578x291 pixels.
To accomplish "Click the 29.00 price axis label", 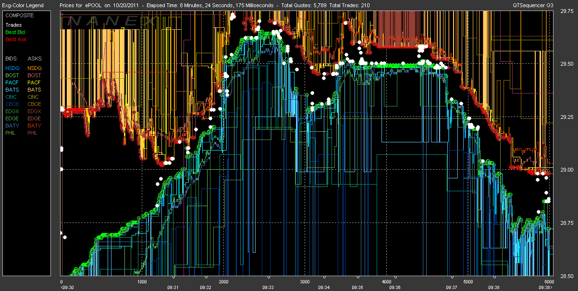I will point(566,170).
